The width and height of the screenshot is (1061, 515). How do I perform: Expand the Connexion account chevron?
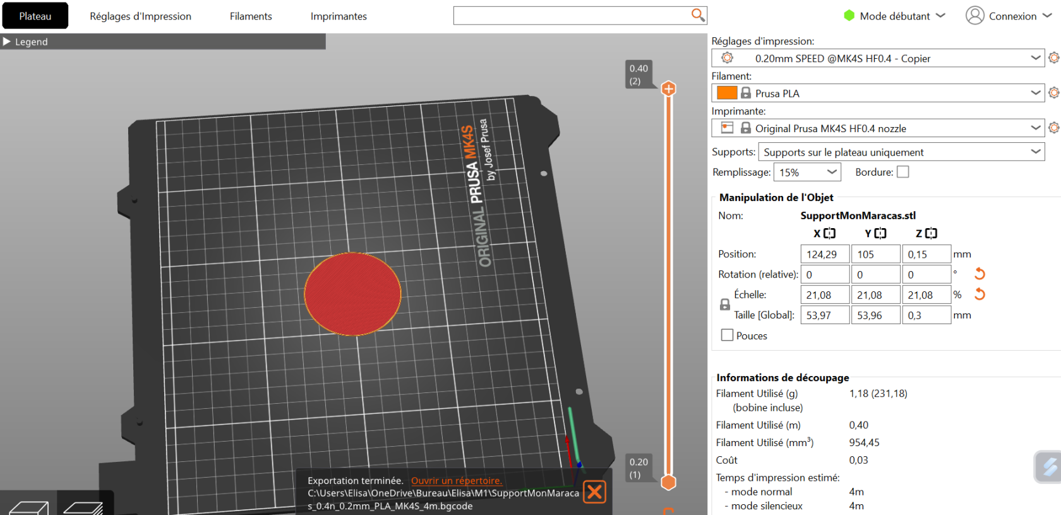pyautogui.click(x=1047, y=16)
